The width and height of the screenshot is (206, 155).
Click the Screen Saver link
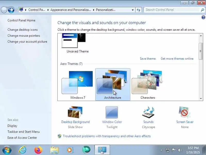185,122
